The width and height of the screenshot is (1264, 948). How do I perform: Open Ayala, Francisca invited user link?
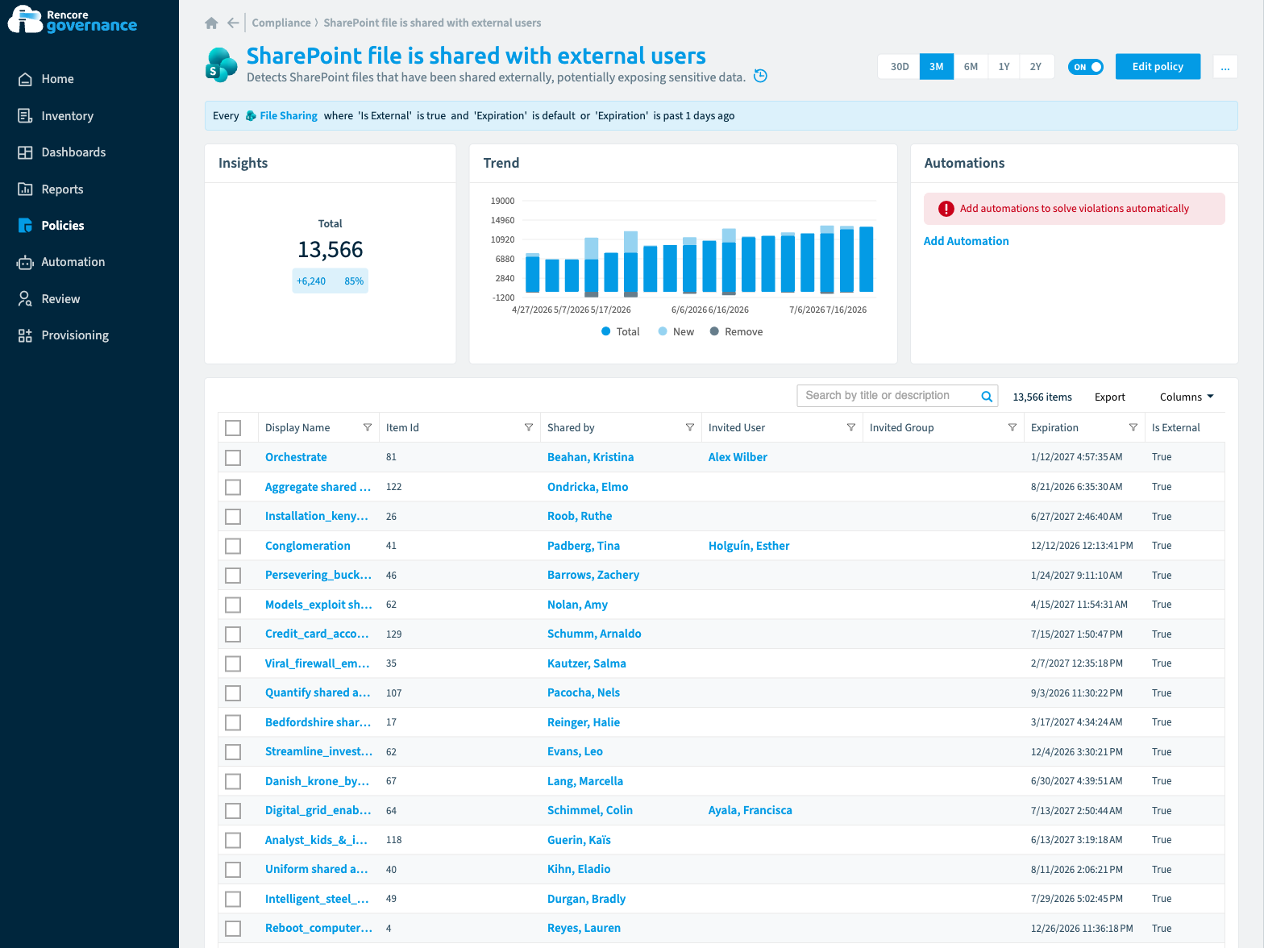(750, 810)
